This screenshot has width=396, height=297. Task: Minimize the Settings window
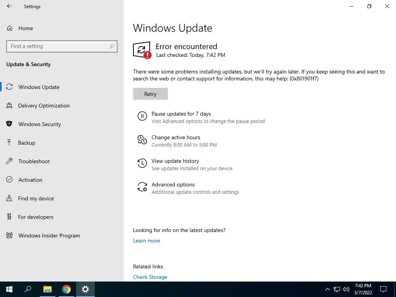point(352,6)
